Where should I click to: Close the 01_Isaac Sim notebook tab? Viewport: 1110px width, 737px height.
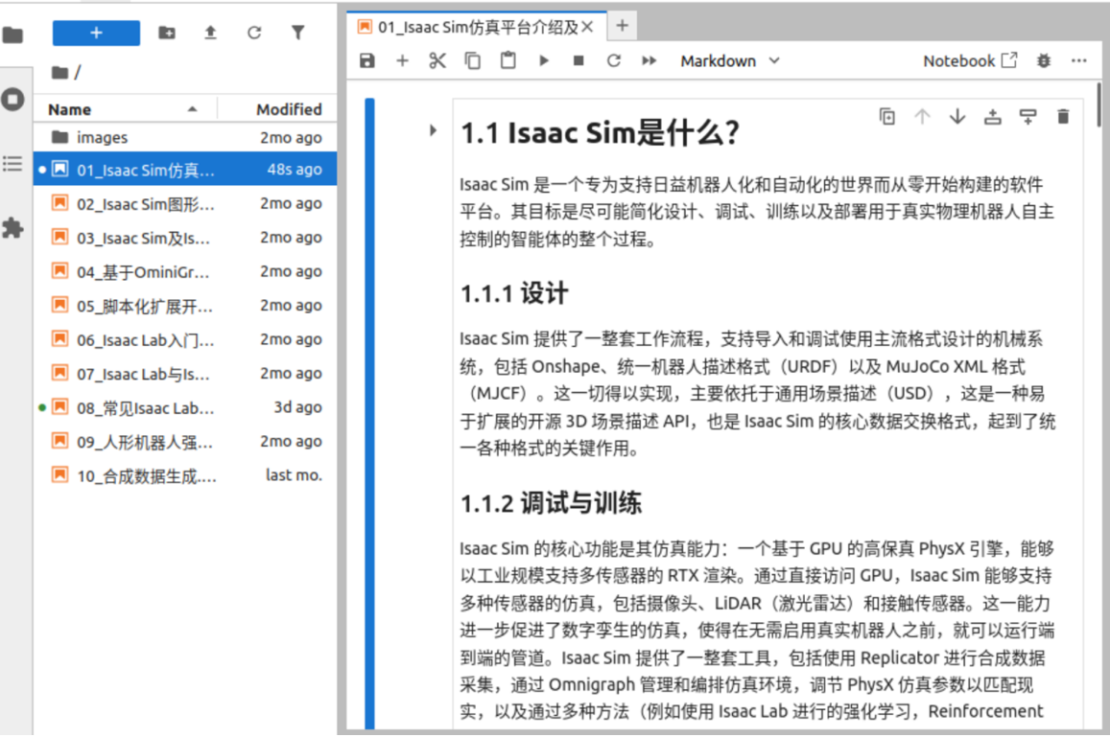[587, 27]
